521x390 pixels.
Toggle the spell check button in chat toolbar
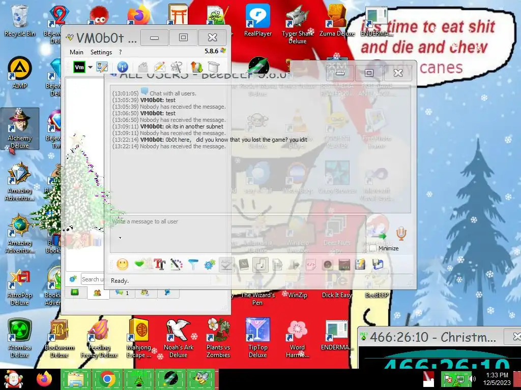click(x=226, y=264)
